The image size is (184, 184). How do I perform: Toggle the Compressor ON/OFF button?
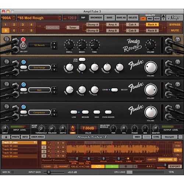(x=24, y=112)
